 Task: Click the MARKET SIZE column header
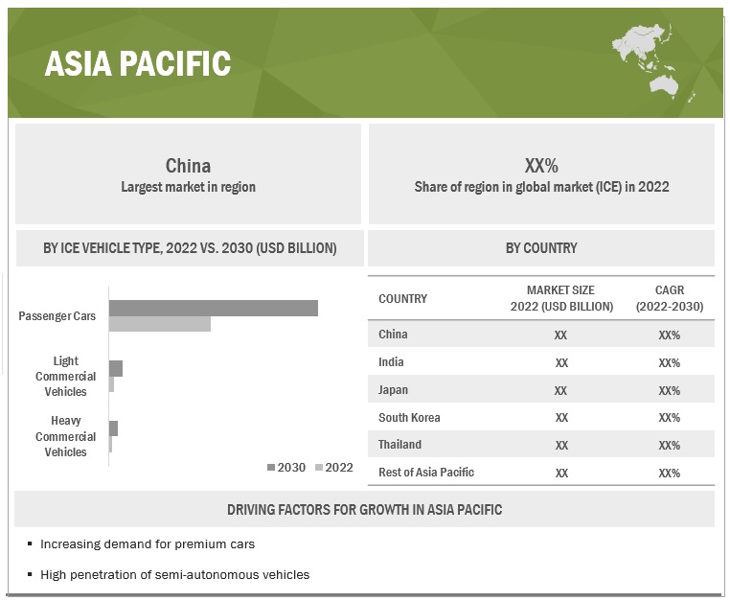[561, 298]
